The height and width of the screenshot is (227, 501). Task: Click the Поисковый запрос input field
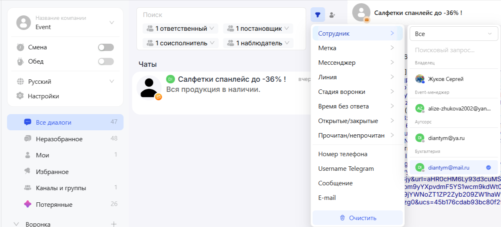pyautogui.click(x=453, y=51)
